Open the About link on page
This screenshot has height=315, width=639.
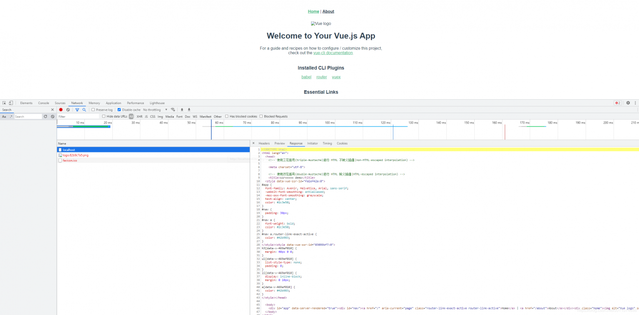tap(328, 11)
